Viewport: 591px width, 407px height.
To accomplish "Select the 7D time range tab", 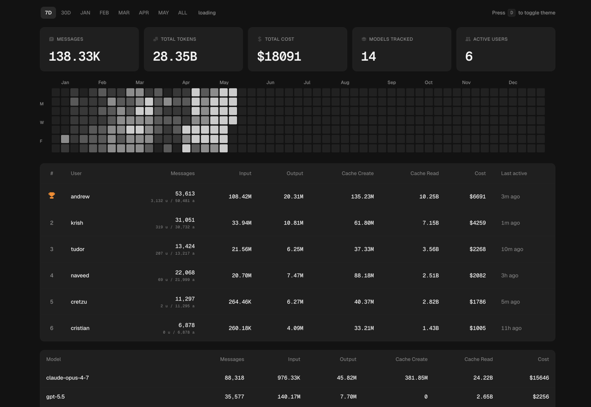I will point(48,13).
